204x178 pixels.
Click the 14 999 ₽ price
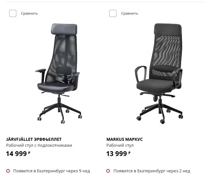point(18,154)
